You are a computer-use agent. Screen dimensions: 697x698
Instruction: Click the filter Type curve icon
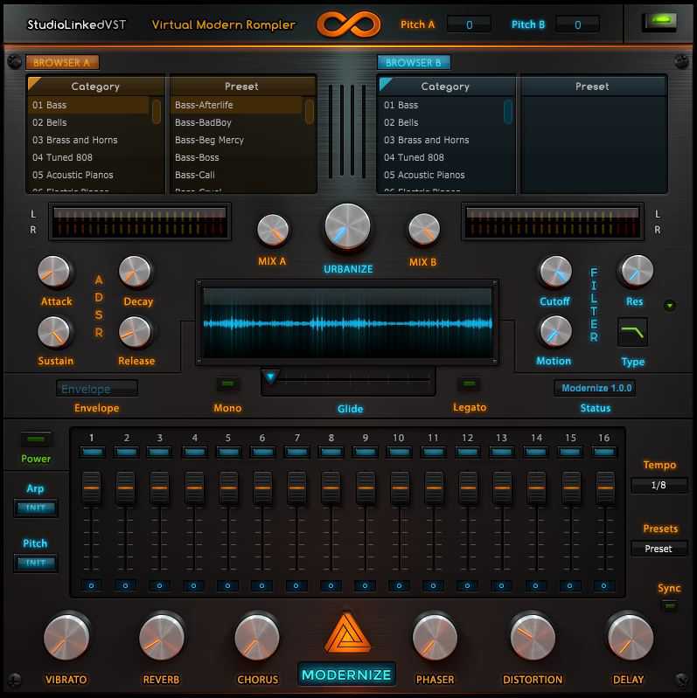[x=632, y=332]
